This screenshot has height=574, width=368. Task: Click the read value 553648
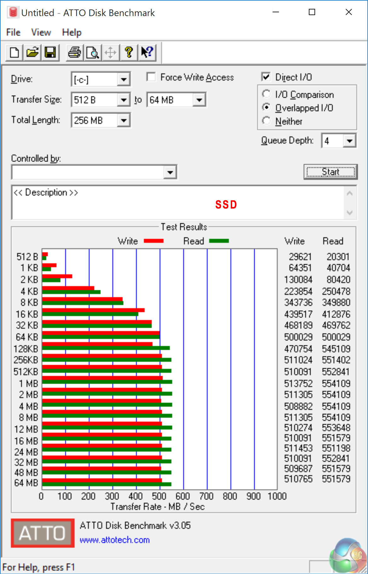click(x=336, y=428)
